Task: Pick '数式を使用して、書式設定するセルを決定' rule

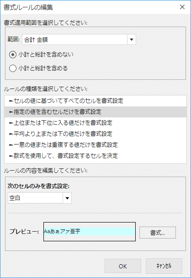Action: coord(95,156)
